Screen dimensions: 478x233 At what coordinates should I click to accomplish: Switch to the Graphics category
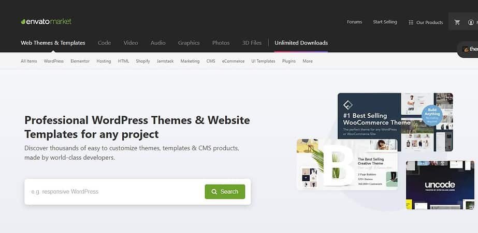[x=189, y=43]
